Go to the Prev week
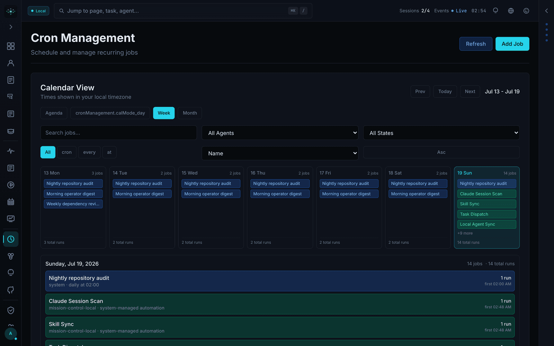Viewport: 554px width, 346px height. tap(420, 92)
